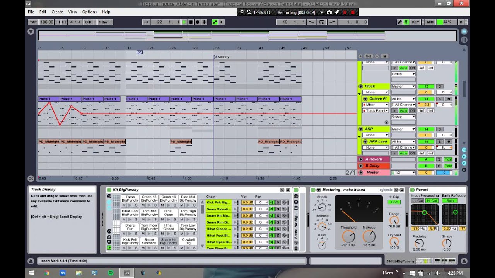Viewport: 495px width, 278px height.
Task: Arm the ARP Lead track for recording
Action: pos(449,142)
